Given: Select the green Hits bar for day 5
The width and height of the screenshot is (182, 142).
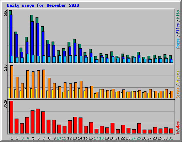Looking at the screenshot, I should tap(32, 18).
